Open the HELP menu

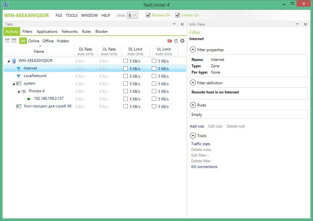tap(106, 15)
